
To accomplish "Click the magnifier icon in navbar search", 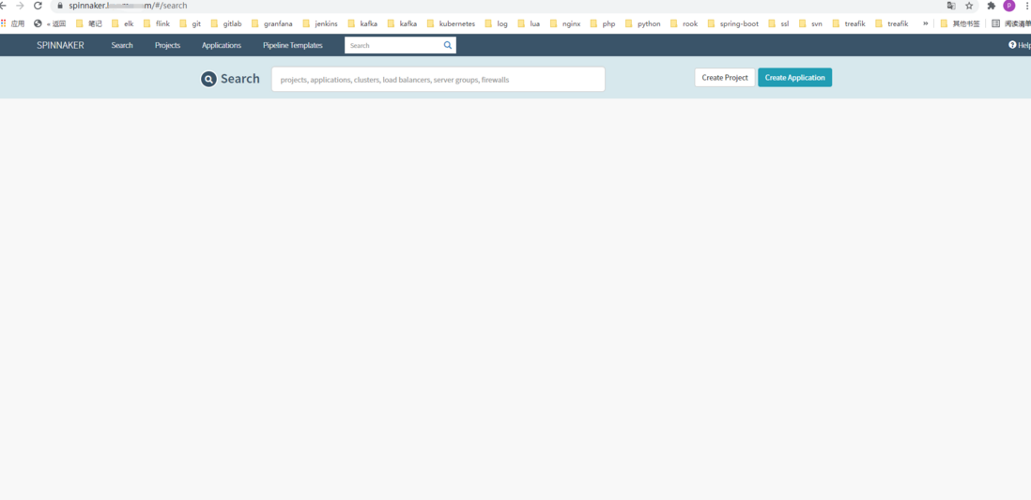I will click(448, 45).
